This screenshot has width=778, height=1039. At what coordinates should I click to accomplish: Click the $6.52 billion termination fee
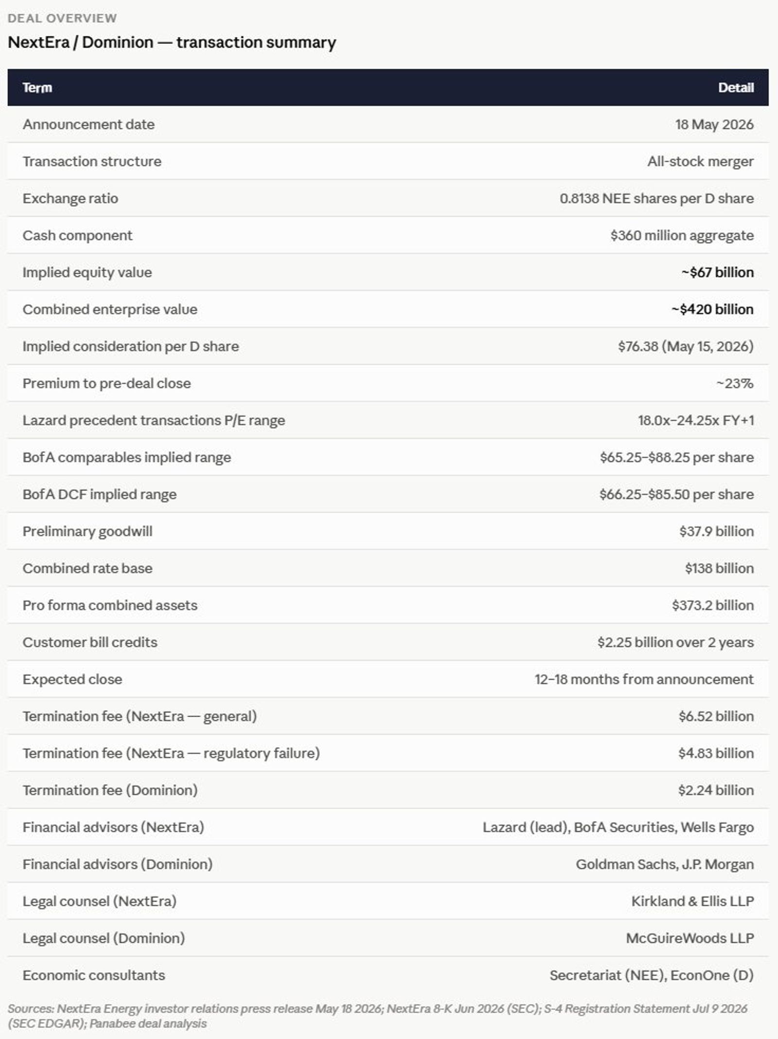tap(716, 716)
